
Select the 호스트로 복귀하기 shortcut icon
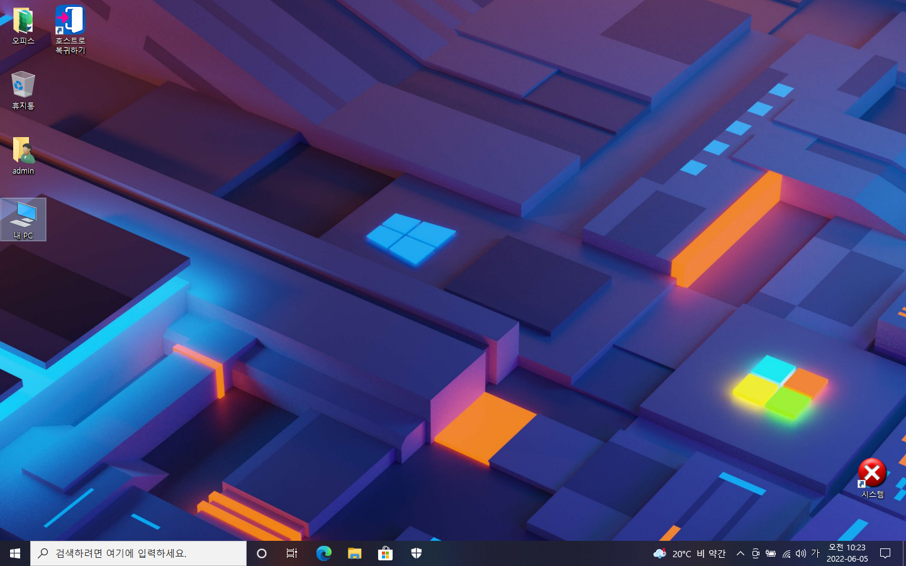click(70, 30)
